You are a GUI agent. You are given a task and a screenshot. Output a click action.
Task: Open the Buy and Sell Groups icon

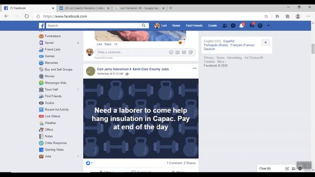pyautogui.click(x=41, y=69)
